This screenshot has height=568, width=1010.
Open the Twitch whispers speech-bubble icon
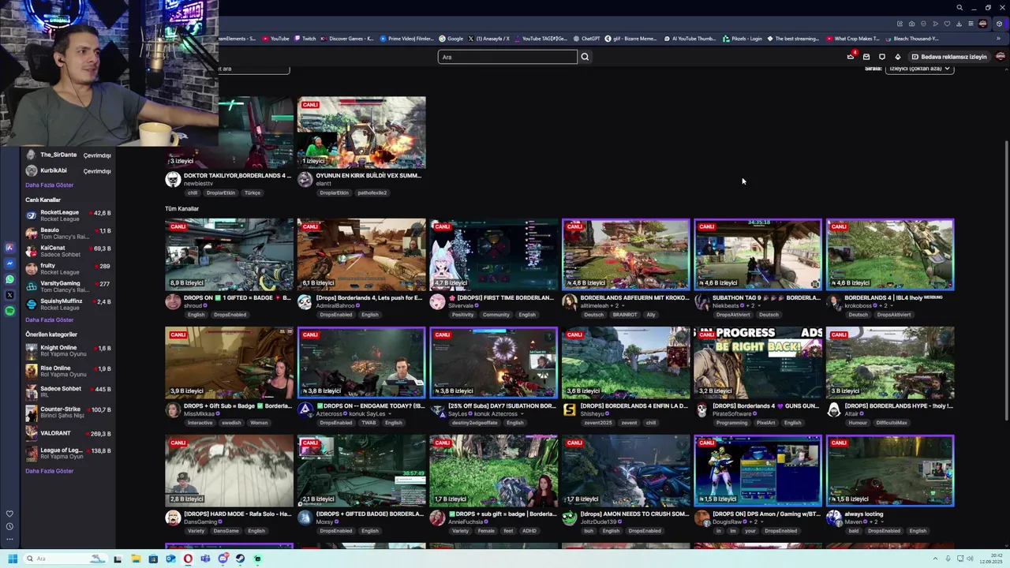881,57
